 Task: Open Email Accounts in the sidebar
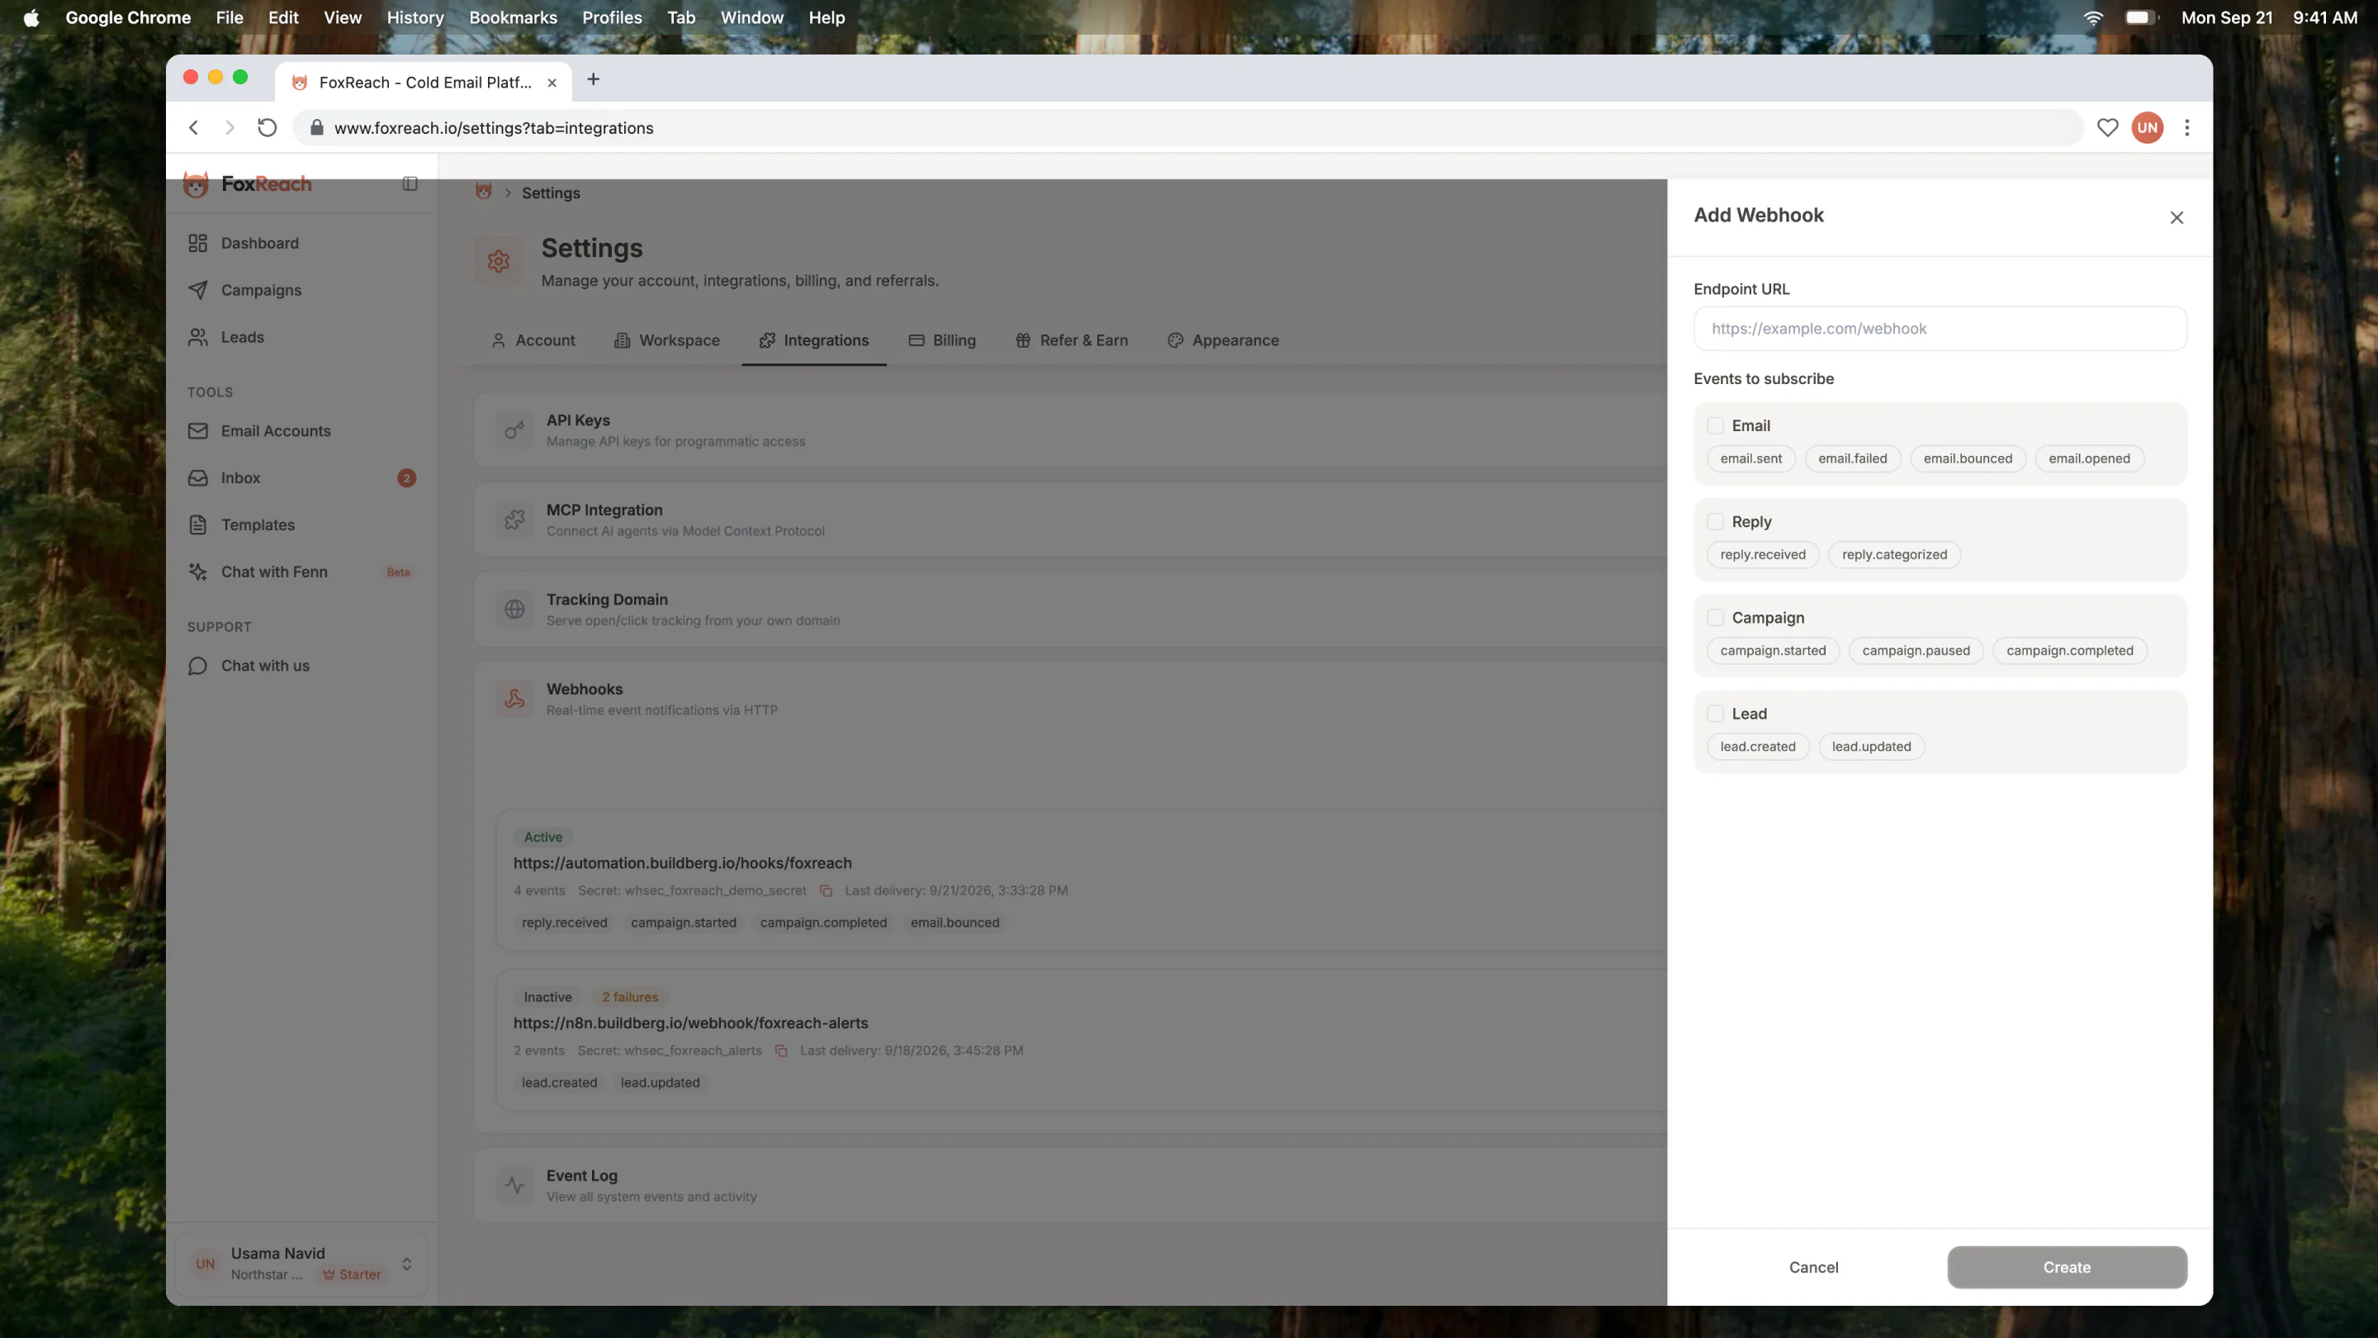(x=301, y=431)
